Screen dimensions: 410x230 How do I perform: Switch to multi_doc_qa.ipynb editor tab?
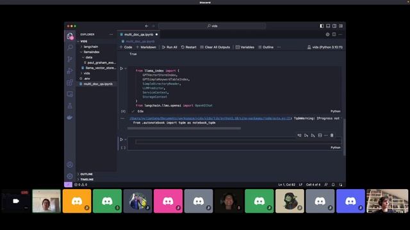pyautogui.click(x=139, y=34)
